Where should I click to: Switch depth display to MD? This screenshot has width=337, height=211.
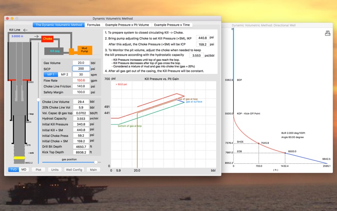tap(24, 170)
